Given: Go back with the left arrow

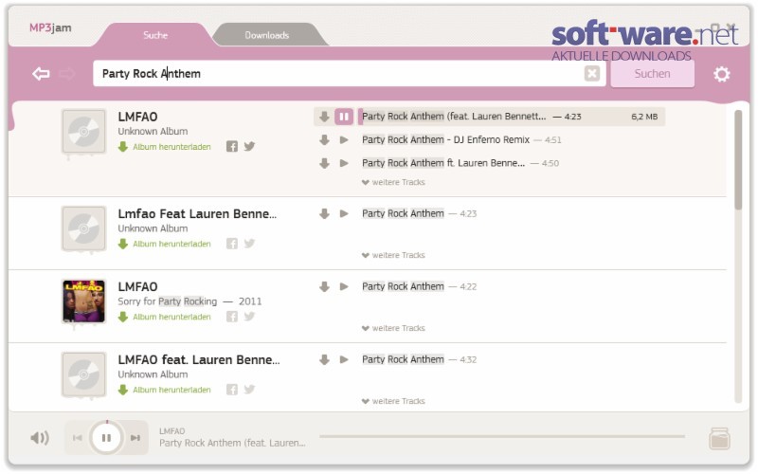Looking at the screenshot, I should (x=41, y=74).
